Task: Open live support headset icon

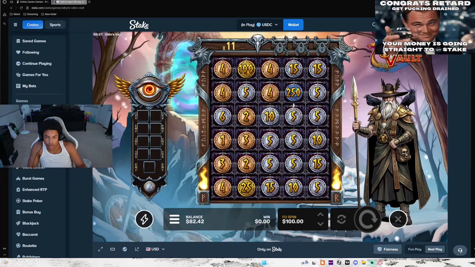Action: [x=460, y=250]
